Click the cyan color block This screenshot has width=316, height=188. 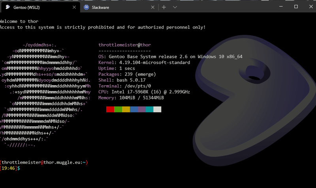click(x=150, y=110)
